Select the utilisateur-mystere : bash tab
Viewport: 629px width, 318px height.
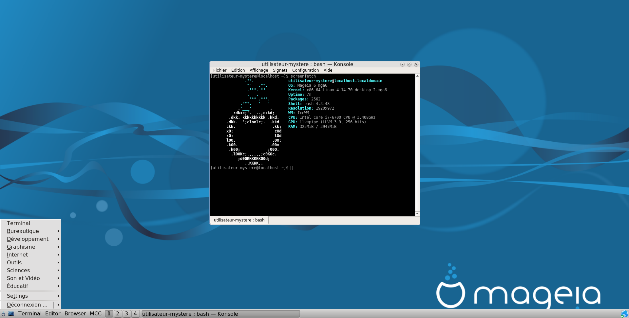click(x=239, y=220)
